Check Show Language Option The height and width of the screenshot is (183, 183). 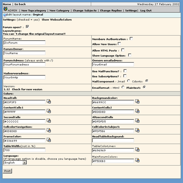[x=130, y=55]
